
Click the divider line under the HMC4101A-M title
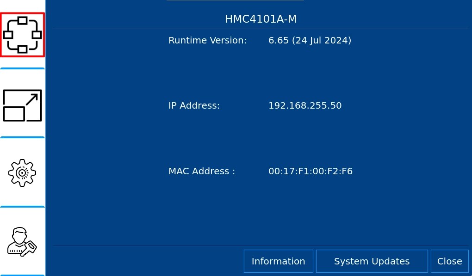261,28
